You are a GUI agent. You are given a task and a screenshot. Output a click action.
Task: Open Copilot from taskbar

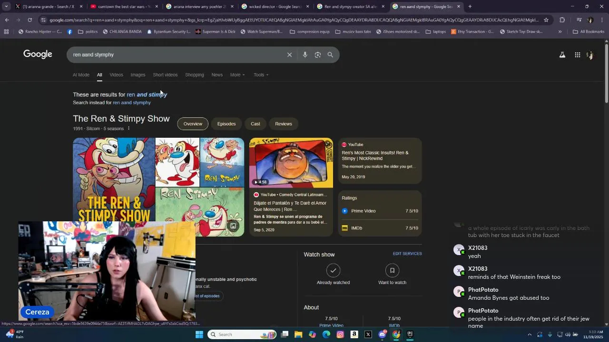(312, 334)
